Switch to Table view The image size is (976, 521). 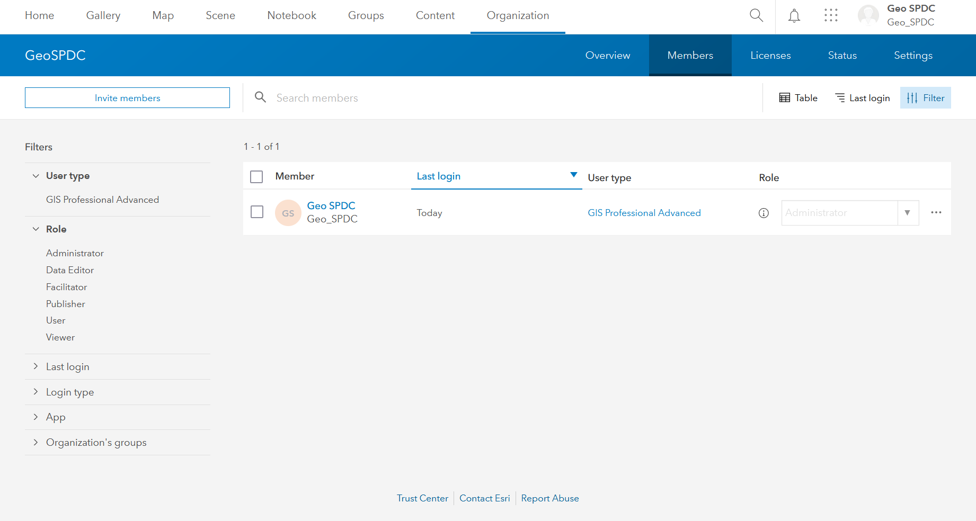coord(798,97)
